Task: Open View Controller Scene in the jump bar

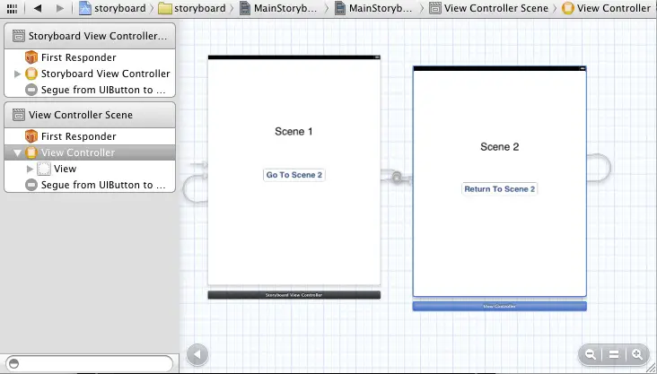Action: [x=488, y=8]
